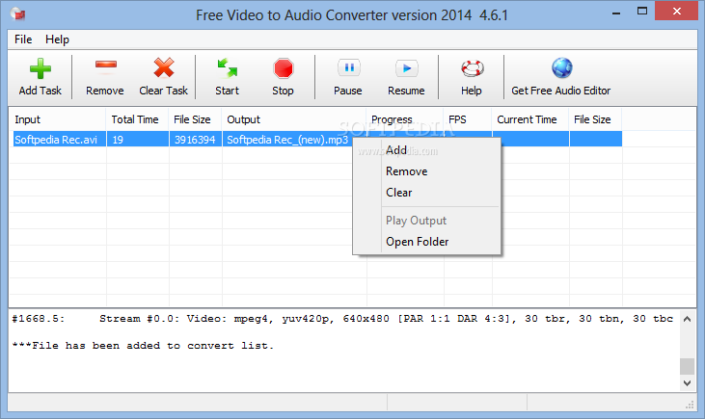
Task: Select the Softpedia Rec.avi input cell
Action: click(x=60, y=140)
